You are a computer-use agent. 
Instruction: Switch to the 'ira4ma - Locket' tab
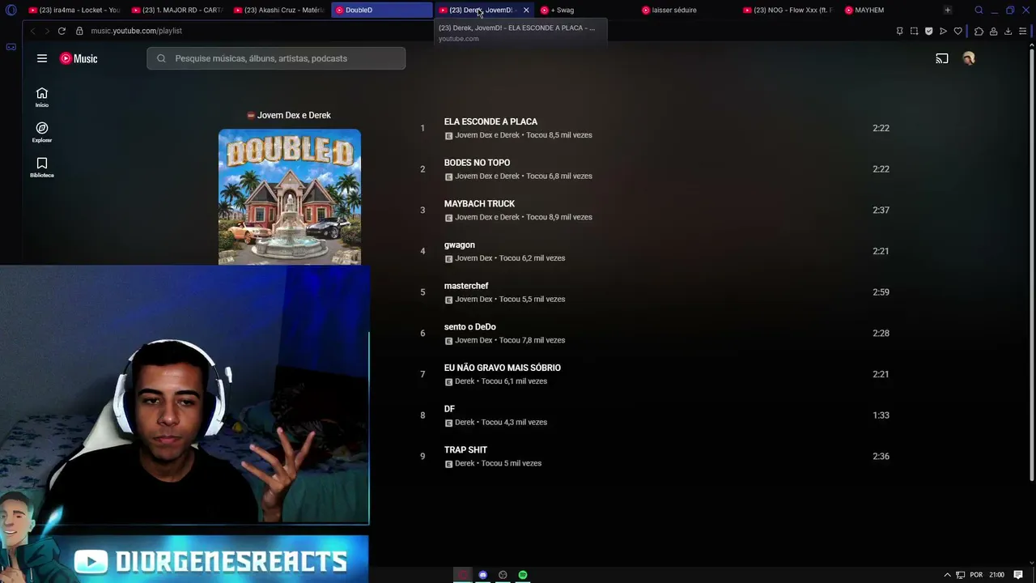[x=74, y=10]
